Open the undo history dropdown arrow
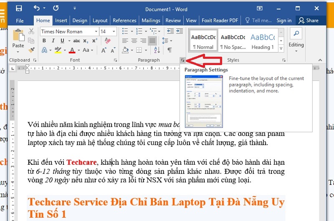 point(44,8)
